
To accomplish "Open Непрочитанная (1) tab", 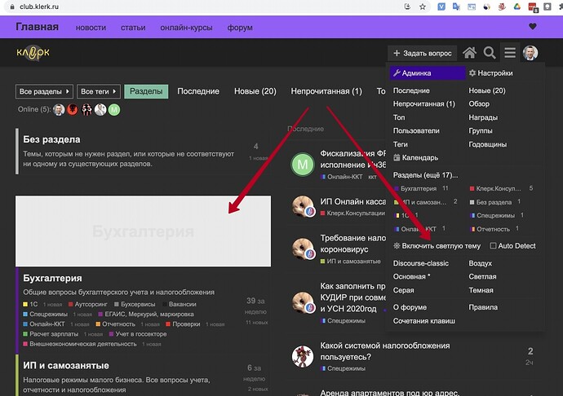I will tap(326, 91).
